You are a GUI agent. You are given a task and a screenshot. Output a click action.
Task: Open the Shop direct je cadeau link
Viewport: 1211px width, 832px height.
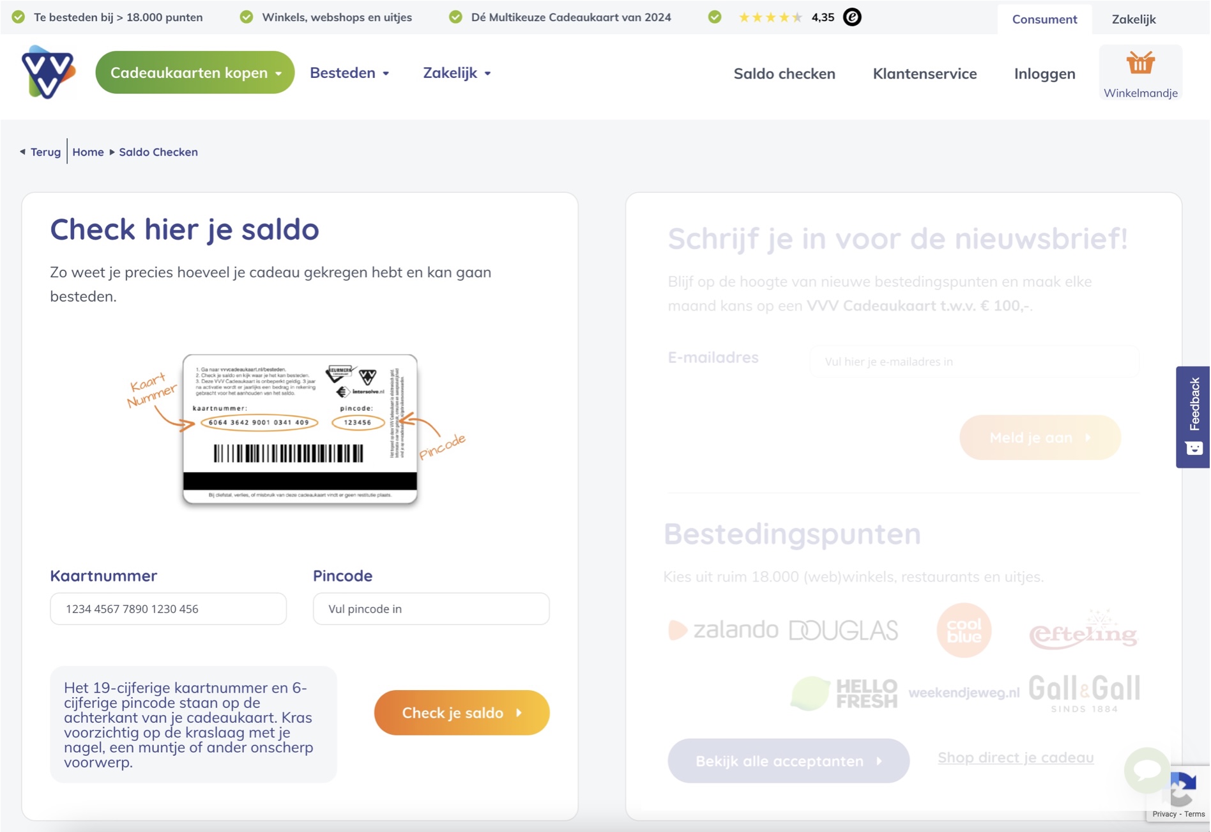1015,758
